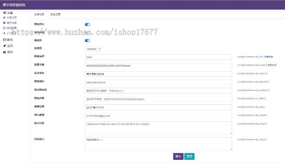Click the token field af3d62d522b656bc…
Viewport: 285px width, 163px height.
coord(158,66)
